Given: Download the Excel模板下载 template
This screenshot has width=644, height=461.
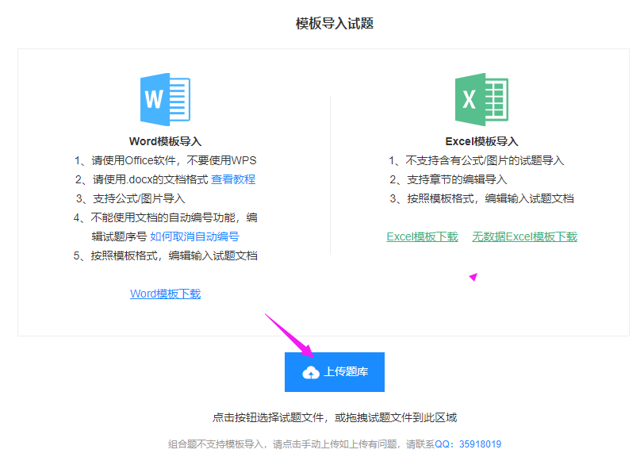Looking at the screenshot, I should (422, 236).
